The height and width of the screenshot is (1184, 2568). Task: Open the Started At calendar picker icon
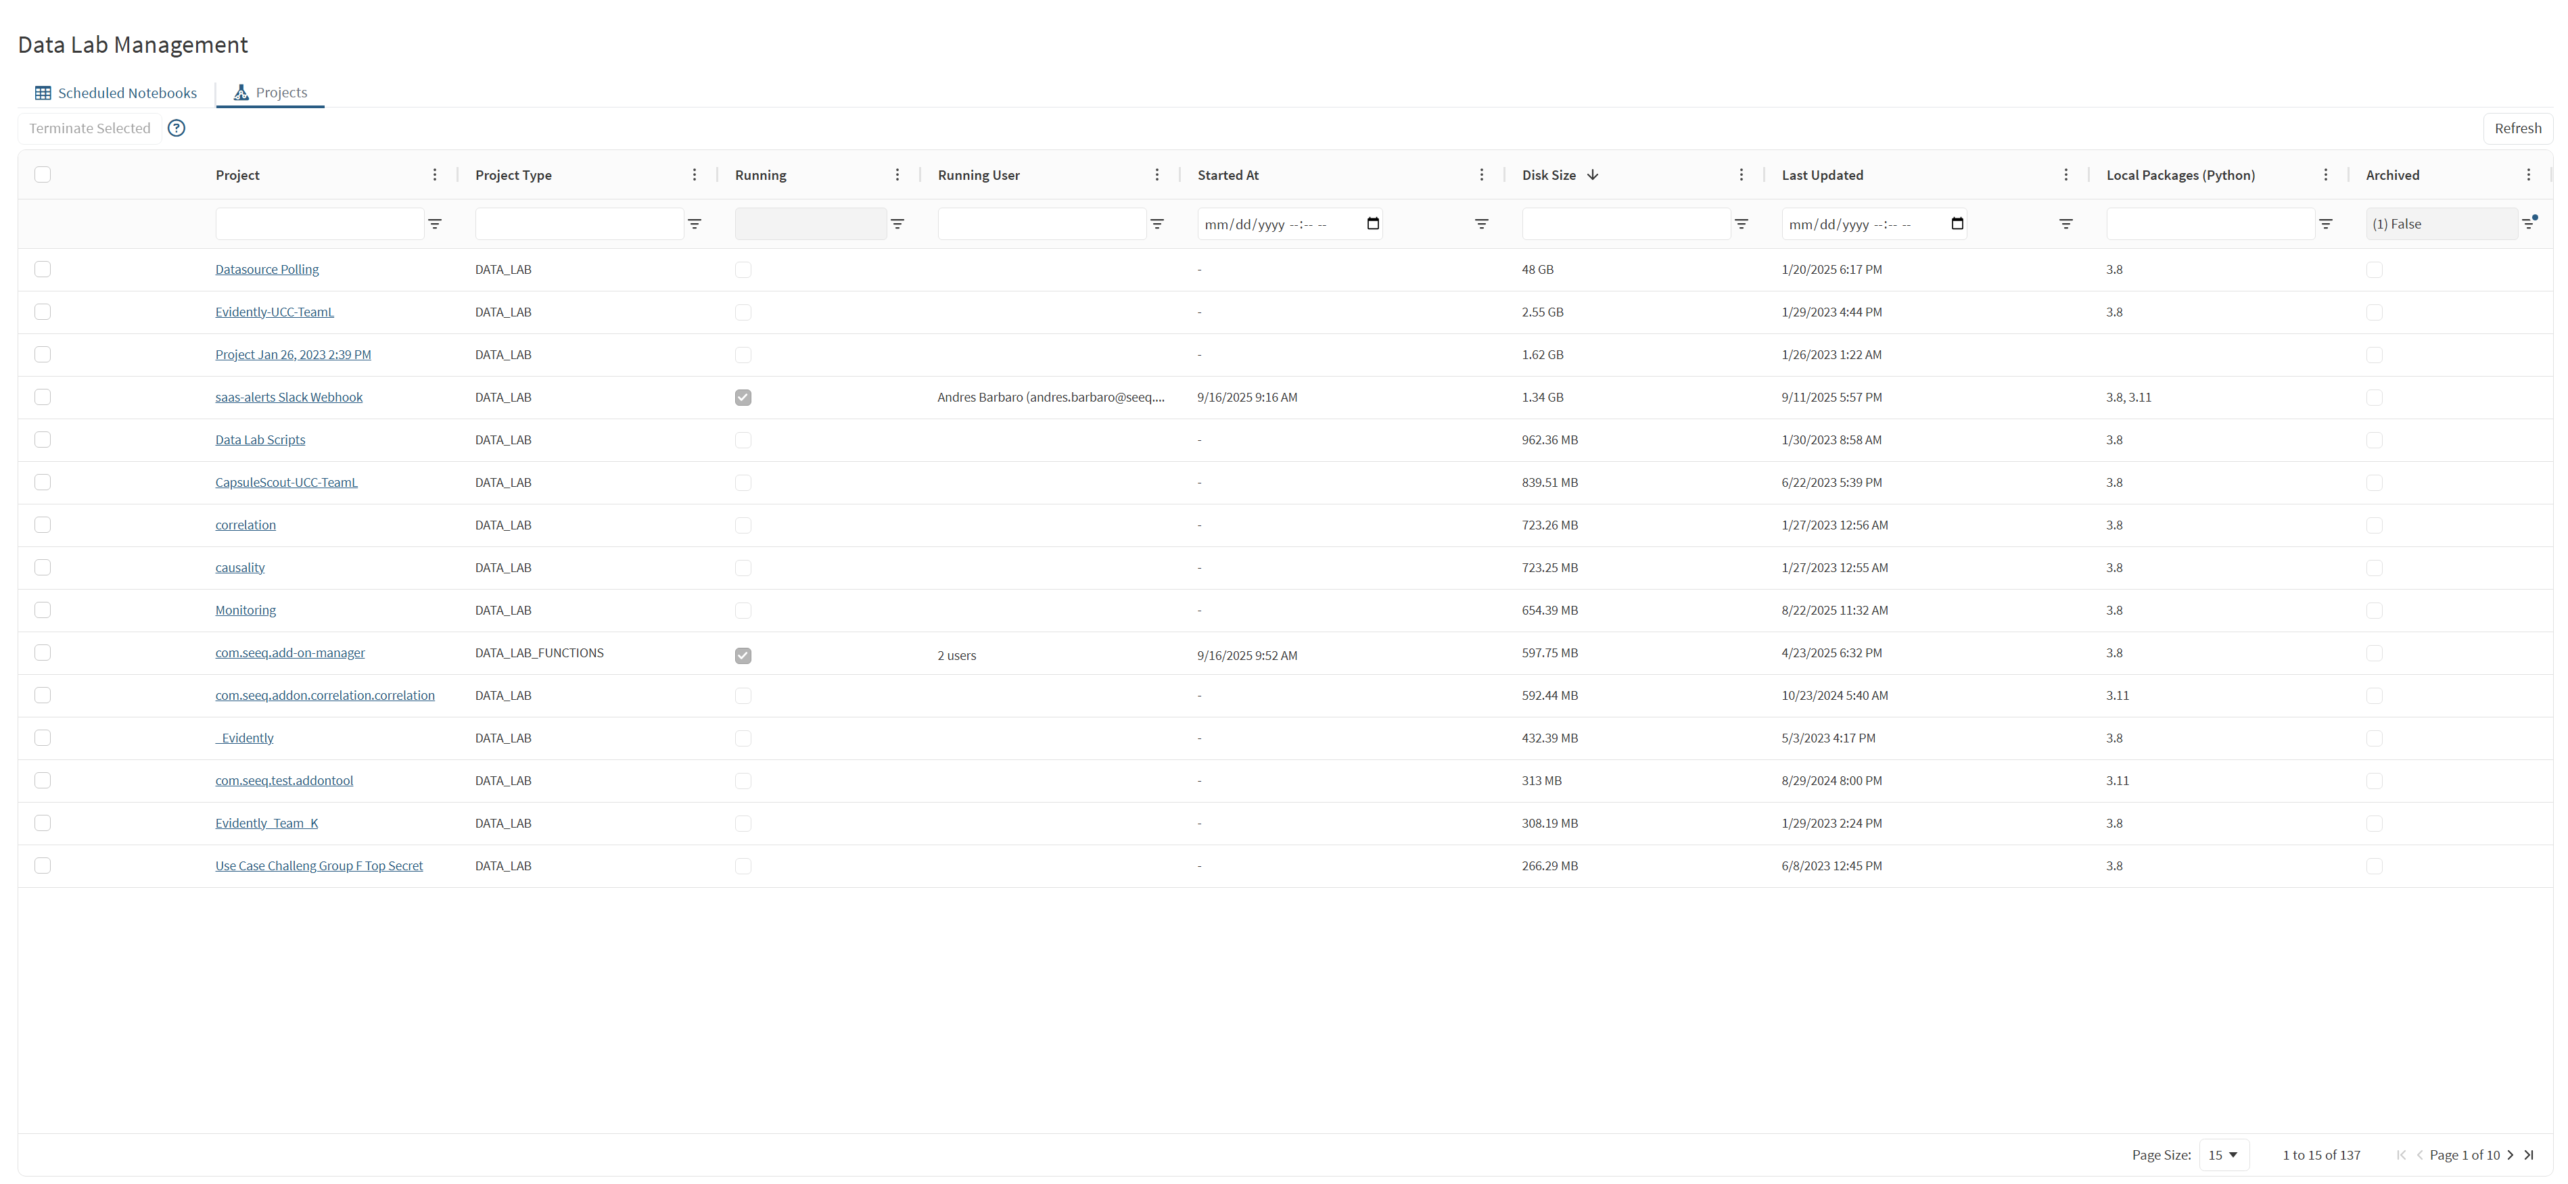(x=1373, y=223)
